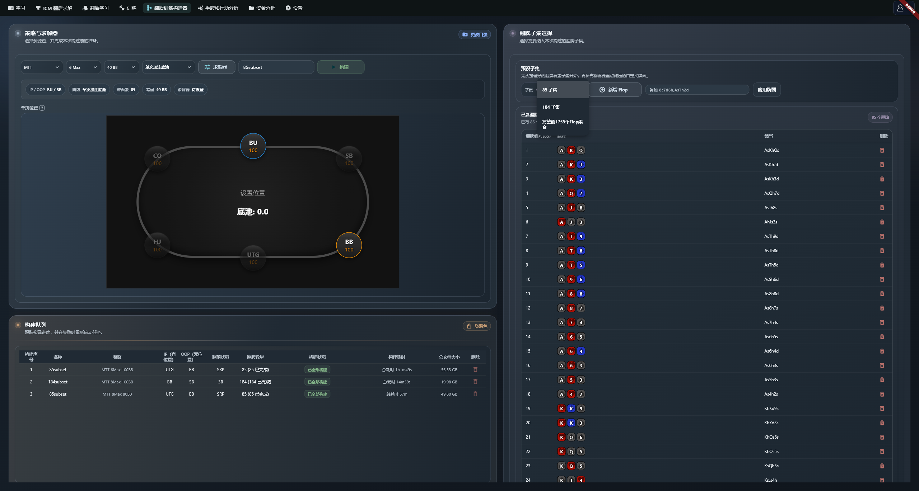919x491 pixels.
Task: Delete build queue row 2 184subset
Action: click(475, 382)
